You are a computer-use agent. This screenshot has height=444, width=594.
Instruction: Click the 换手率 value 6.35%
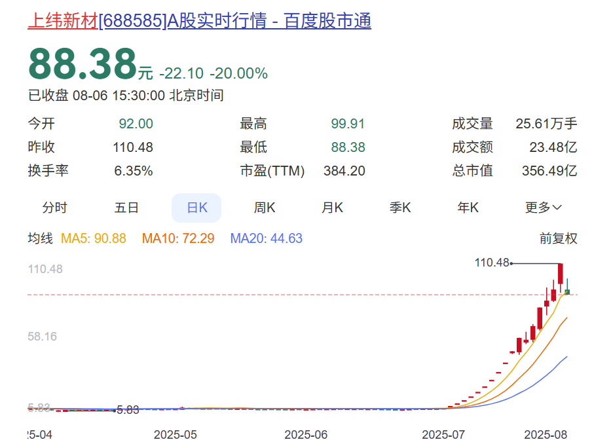click(x=134, y=171)
